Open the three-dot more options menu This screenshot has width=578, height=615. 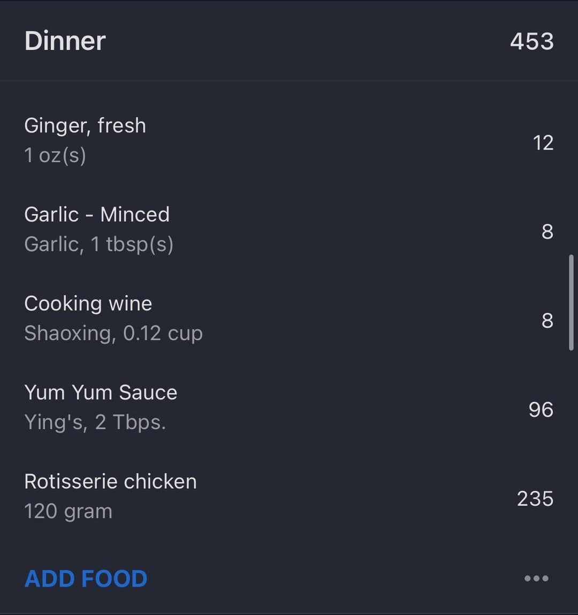(536, 578)
